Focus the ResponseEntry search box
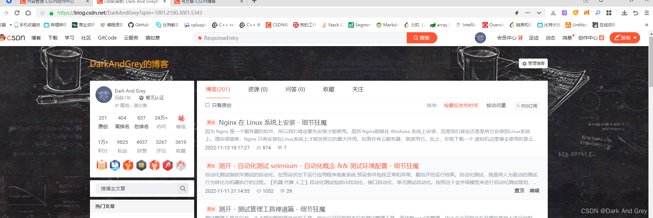Image resolution: width=653 pixels, height=218 pixels. 300,38
